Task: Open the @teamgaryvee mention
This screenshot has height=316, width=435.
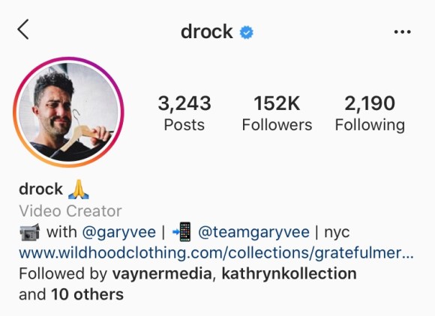Action: coord(253,232)
